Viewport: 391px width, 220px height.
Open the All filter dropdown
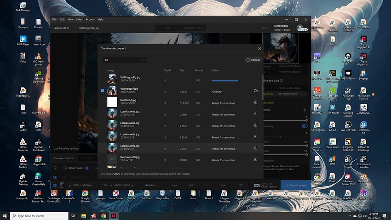(x=125, y=60)
